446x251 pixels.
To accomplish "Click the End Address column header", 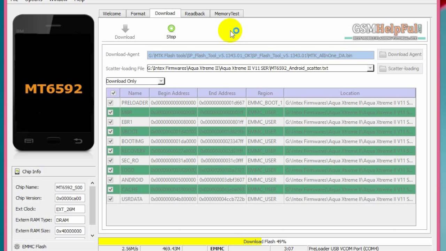I will [x=222, y=93].
